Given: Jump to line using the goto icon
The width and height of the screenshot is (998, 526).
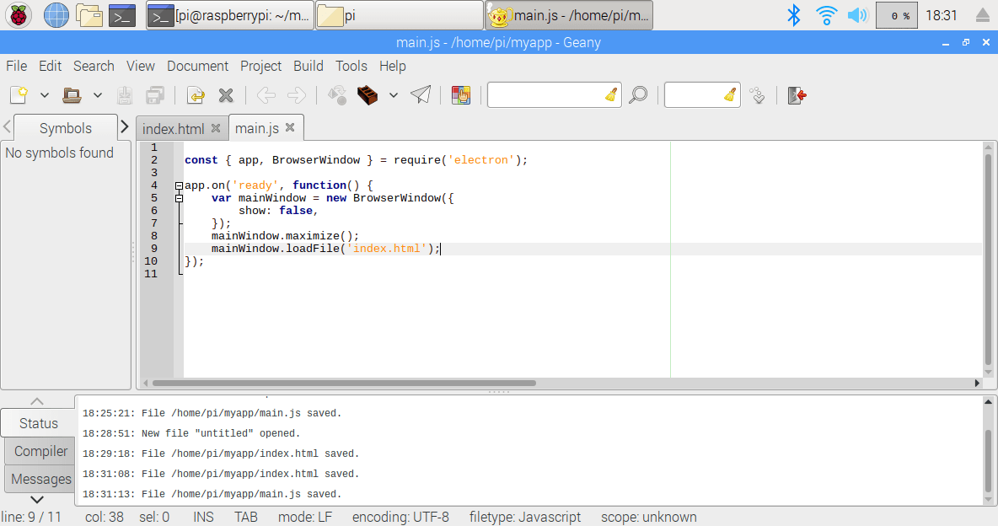Looking at the screenshot, I should click(757, 94).
